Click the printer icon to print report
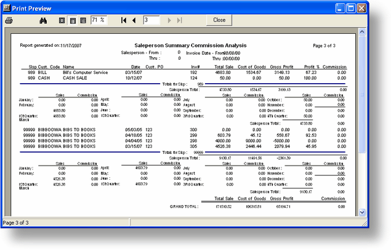The image size is (391, 250). tap(9, 20)
